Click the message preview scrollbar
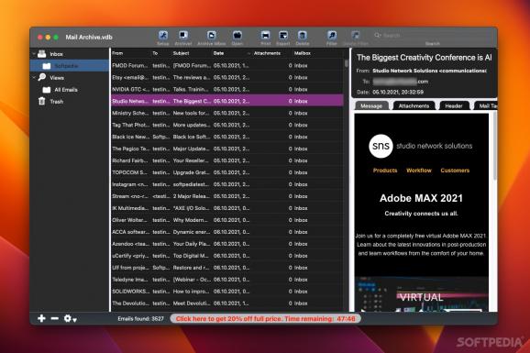The height and width of the screenshot is (353, 530). [494, 146]
